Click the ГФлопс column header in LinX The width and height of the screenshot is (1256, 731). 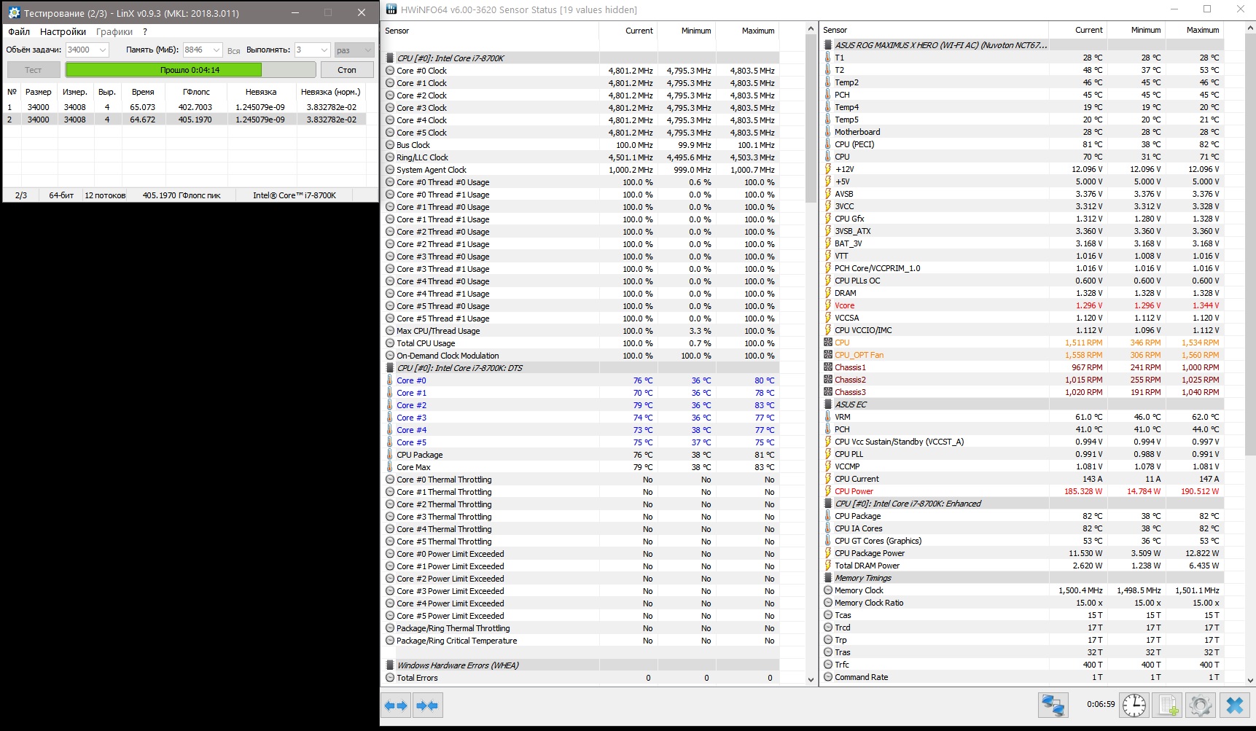(x=196, y=92)
